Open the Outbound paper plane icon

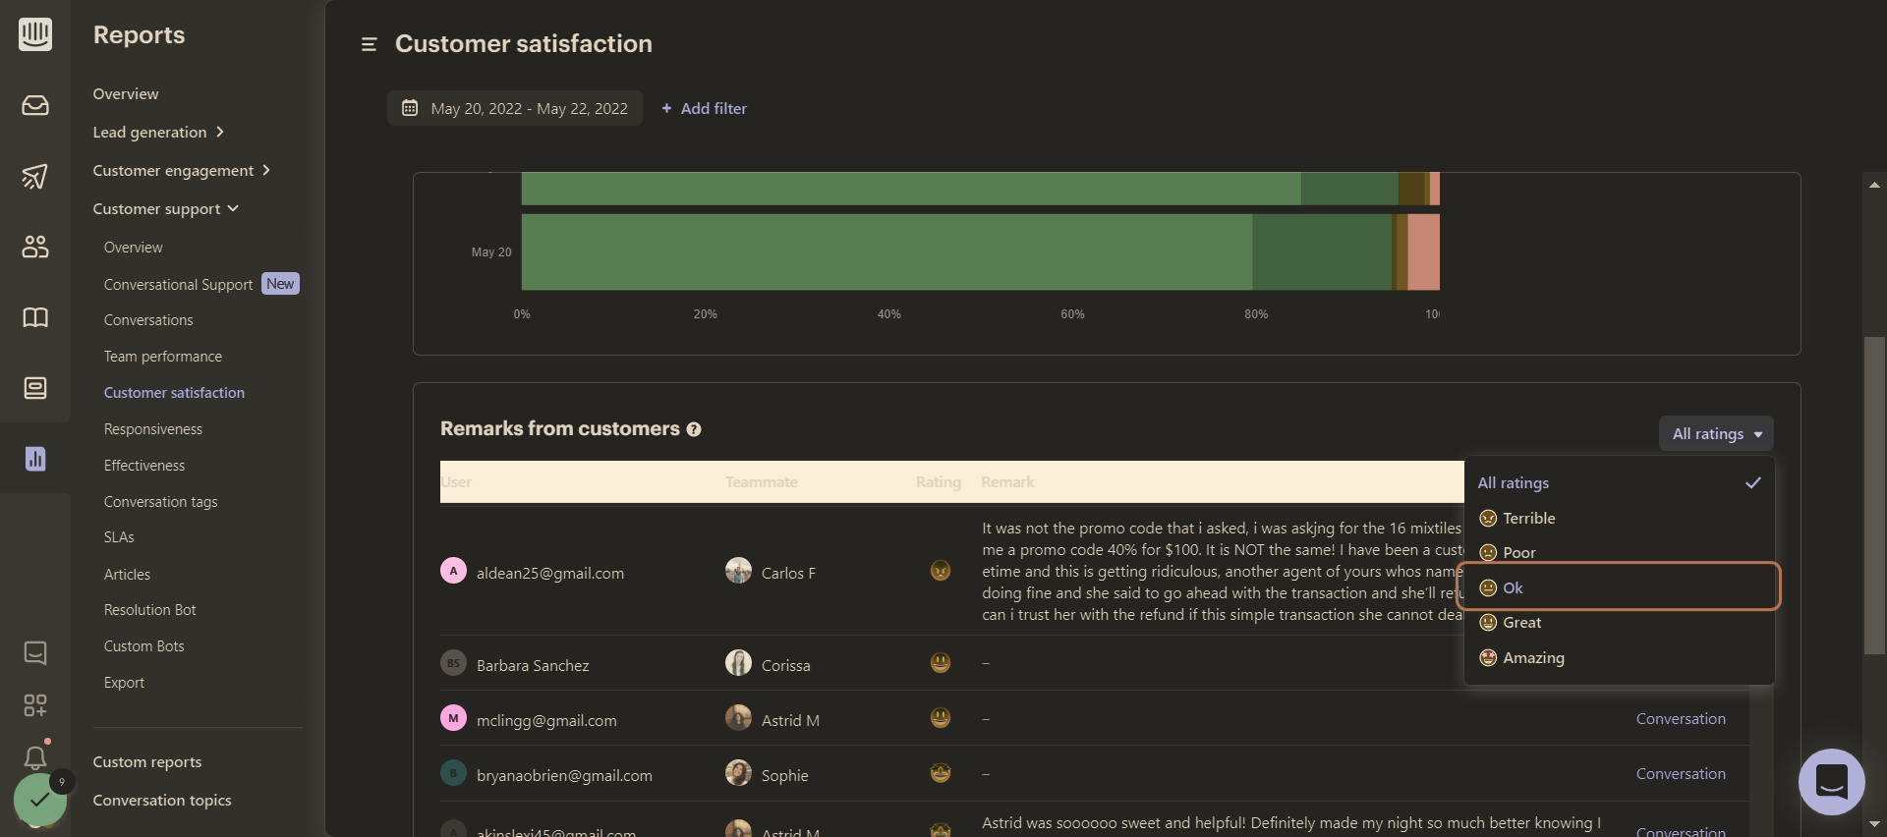coord(35,176)
